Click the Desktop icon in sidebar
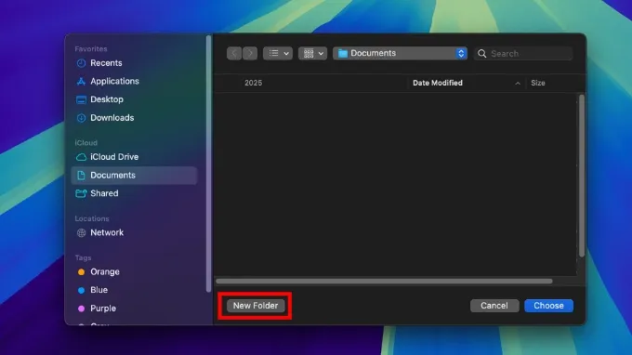The height and width of the screenshot is (355, 632). [81, 99]
